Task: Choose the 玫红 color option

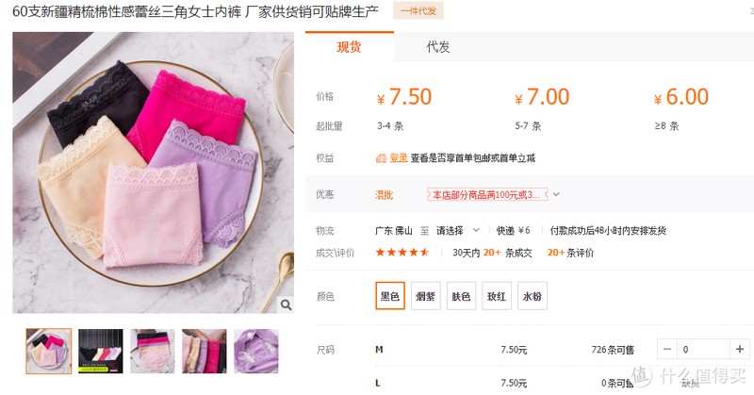Action: tap(497, 296)
